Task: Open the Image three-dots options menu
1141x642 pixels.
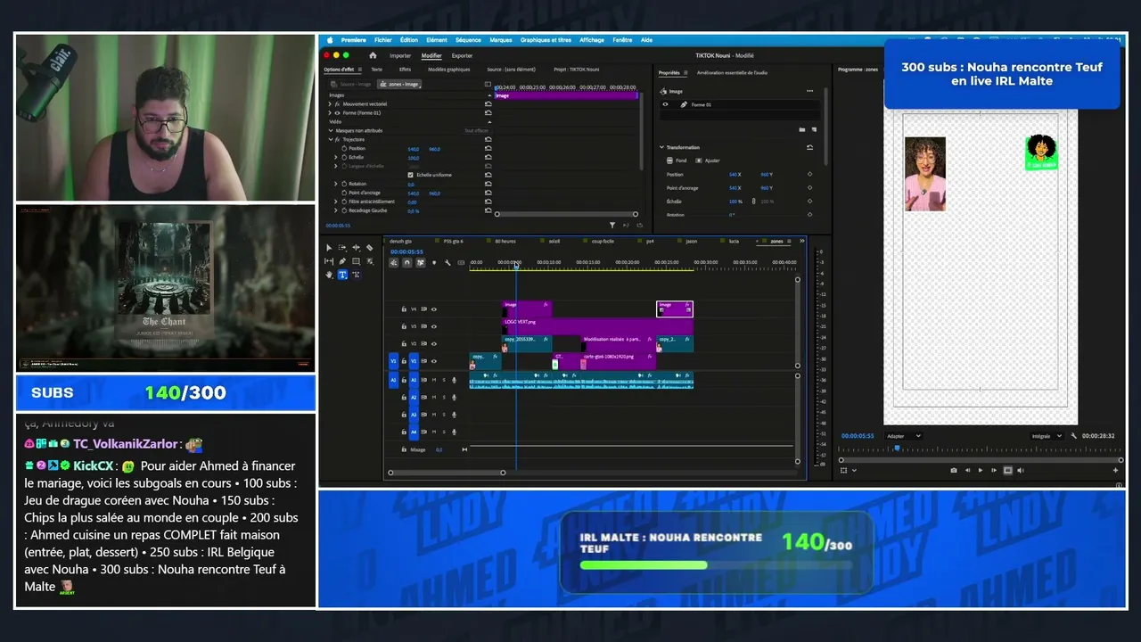Action: [x=809, y=91]
